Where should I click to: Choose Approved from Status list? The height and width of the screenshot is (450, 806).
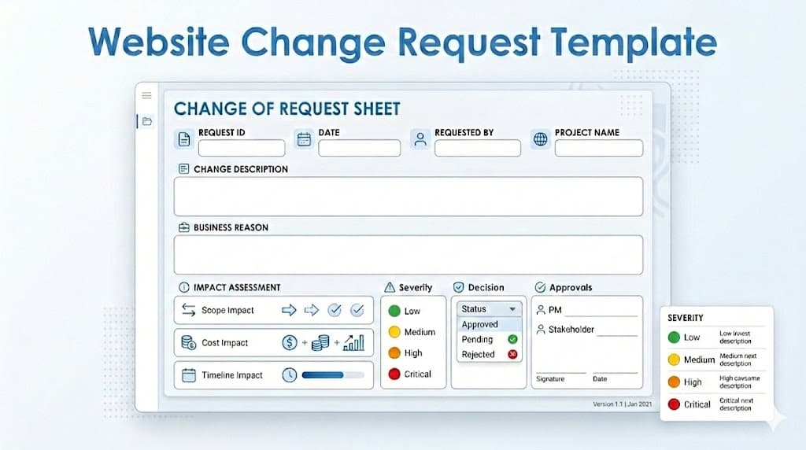click(489, 324)
